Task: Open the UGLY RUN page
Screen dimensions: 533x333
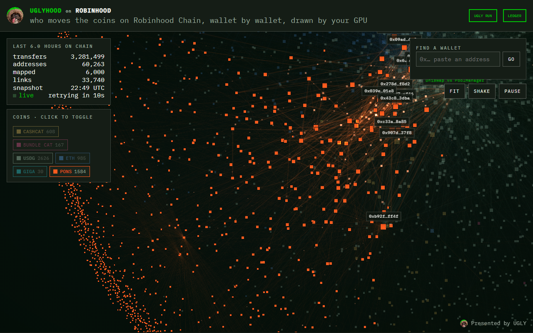Action: point(483,16)
